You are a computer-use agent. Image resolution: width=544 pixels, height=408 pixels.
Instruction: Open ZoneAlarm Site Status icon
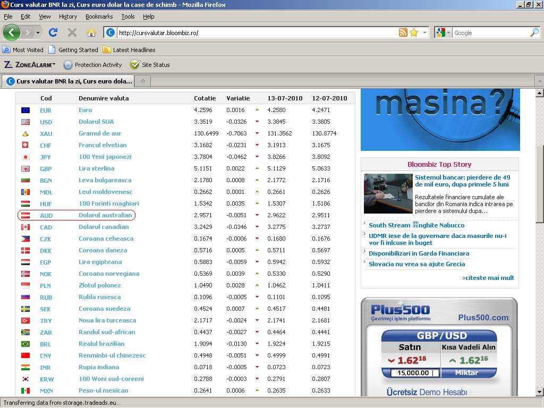[x=135, y=65]
